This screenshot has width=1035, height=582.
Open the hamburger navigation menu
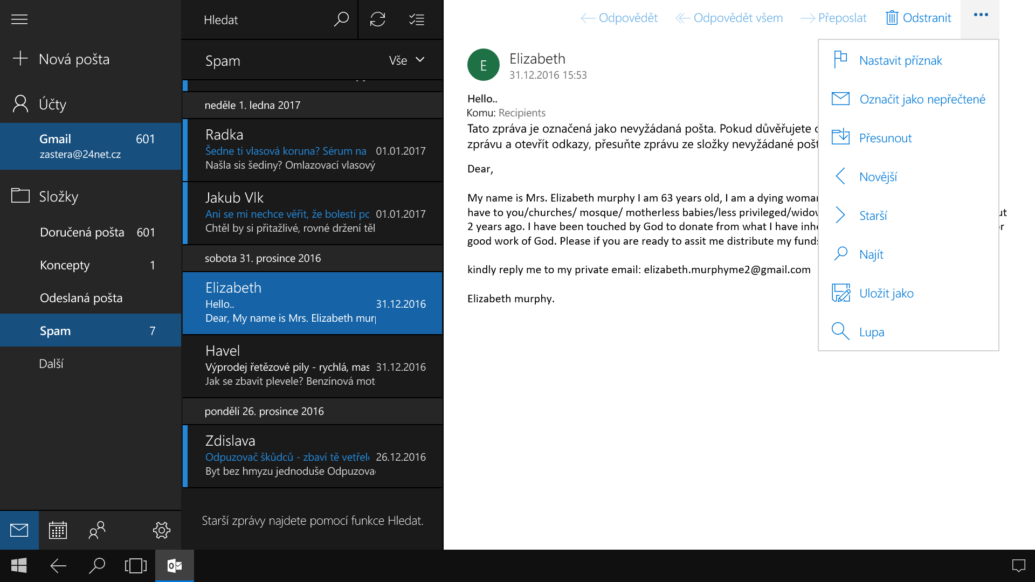(19, 19)
